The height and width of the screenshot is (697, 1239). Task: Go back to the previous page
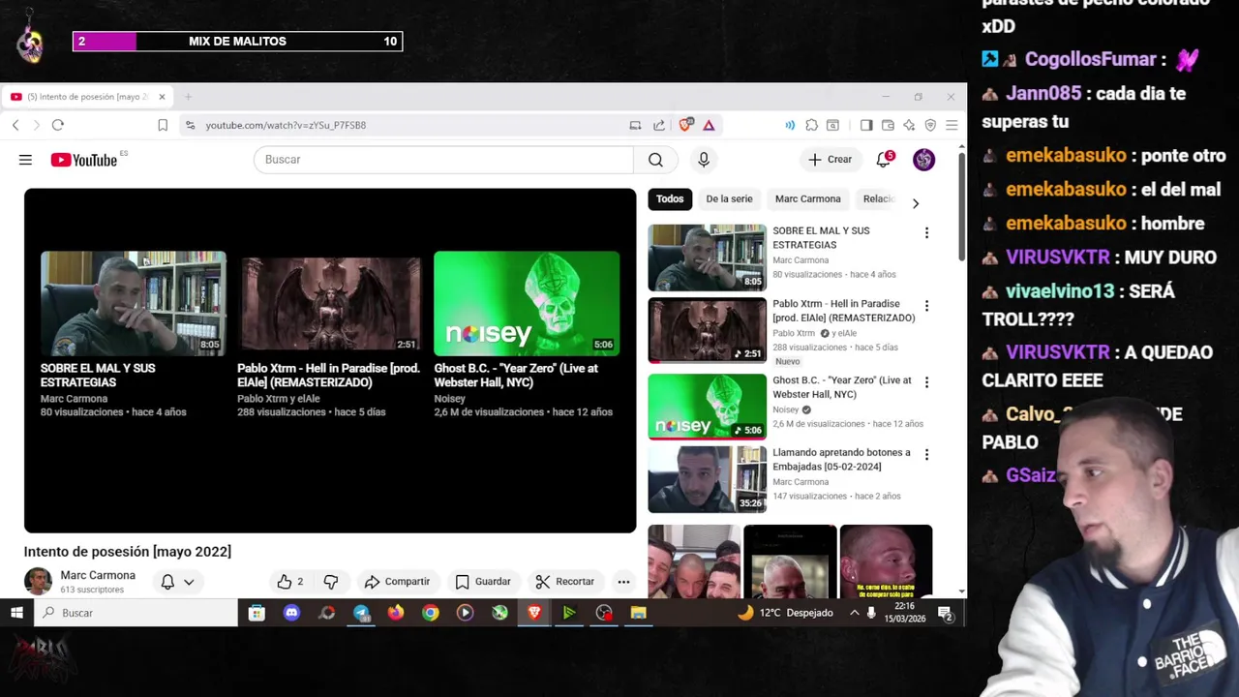pyautogui.click(x=15, y=125)
